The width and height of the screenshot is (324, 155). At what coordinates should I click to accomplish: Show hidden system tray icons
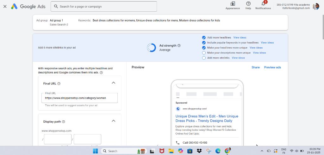[x=262, y=151]
